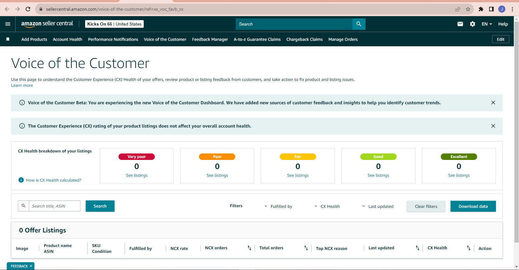This screenshot has width=519, height=270.
Task: Click the bookmark icon in favorites bar
Action: (8, 39)
